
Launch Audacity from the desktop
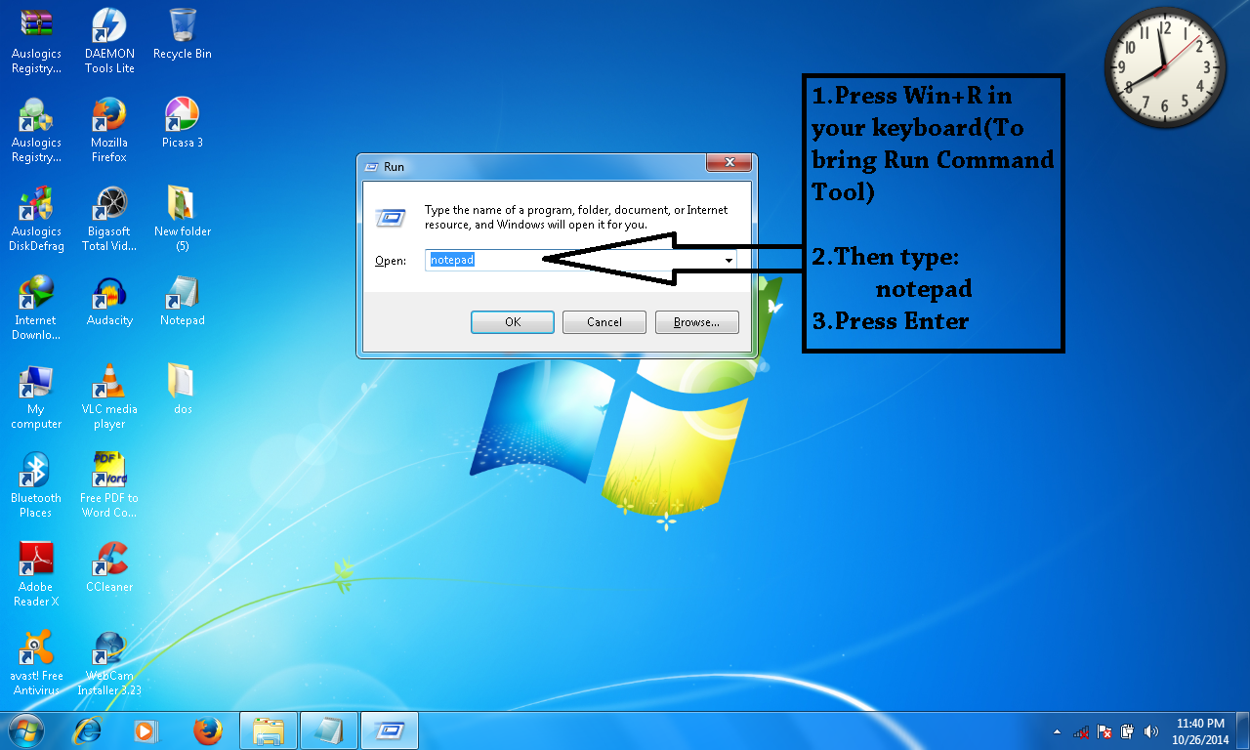pyautogui.click(x=109, y=301)
